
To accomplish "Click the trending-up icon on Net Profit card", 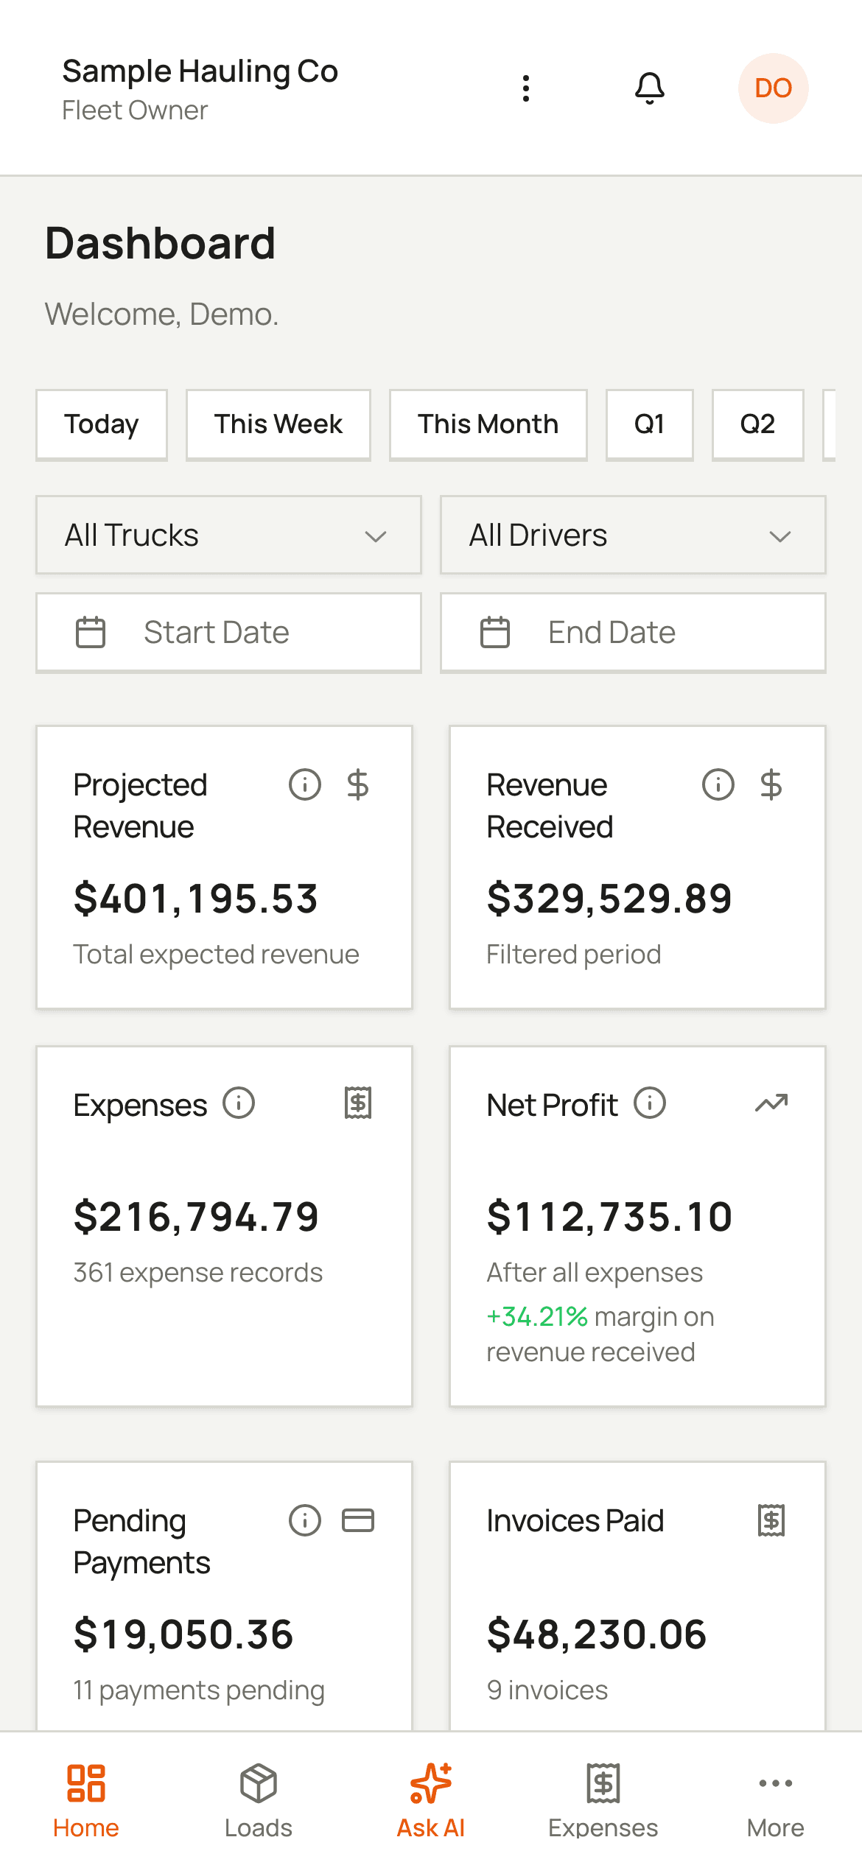I will [x=771, y=1103].
